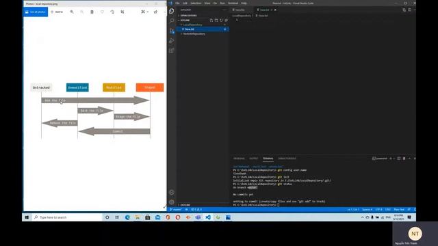Open the Accounts icon in VS Code activity bar
Image resolution: width=438 pixels, height=246 pixels.
[172, 192]
